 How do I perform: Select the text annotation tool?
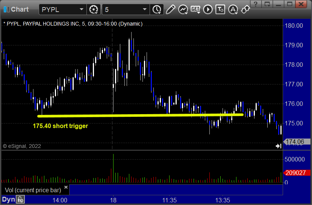220,9
